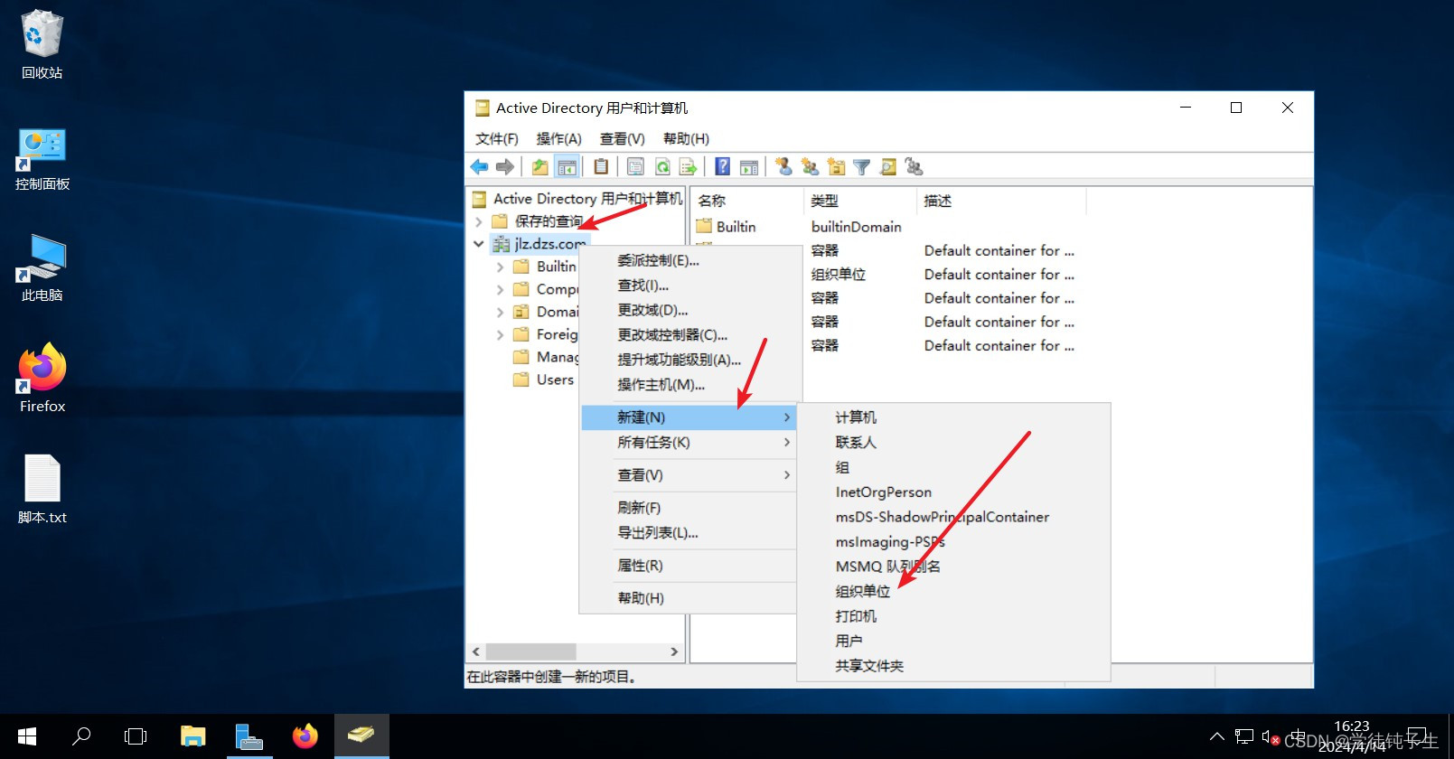1454x759 pixels.
Task: Click the green Refresh toolbar icon
Action: pyautogui.click(x=662, y=166)
